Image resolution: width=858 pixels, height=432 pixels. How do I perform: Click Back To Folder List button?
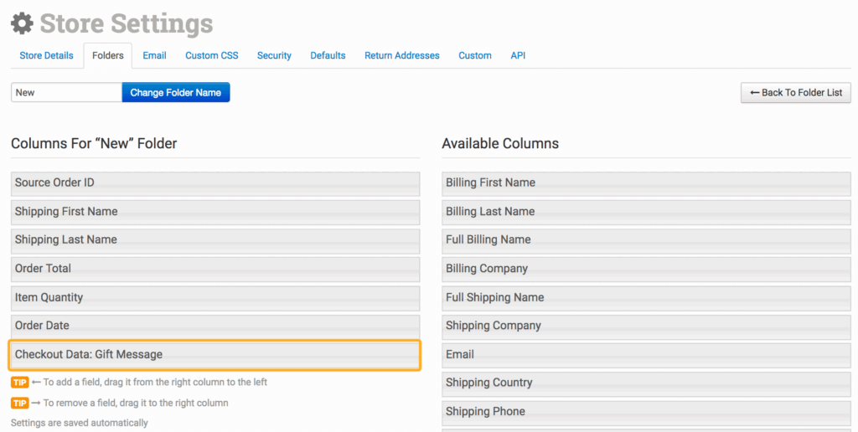coord(795,92)
